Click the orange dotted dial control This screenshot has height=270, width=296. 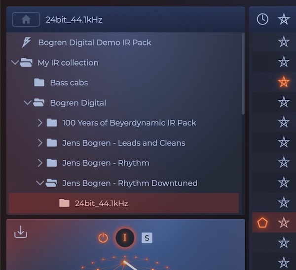coord(125,263)
